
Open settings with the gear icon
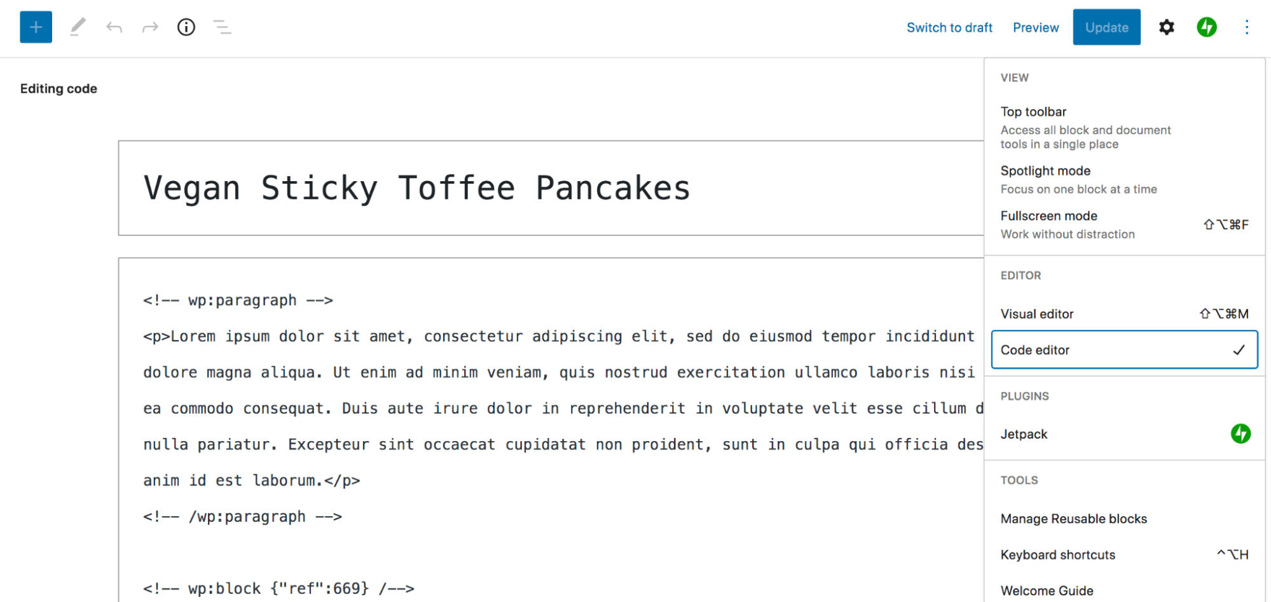pos(1166,27)
